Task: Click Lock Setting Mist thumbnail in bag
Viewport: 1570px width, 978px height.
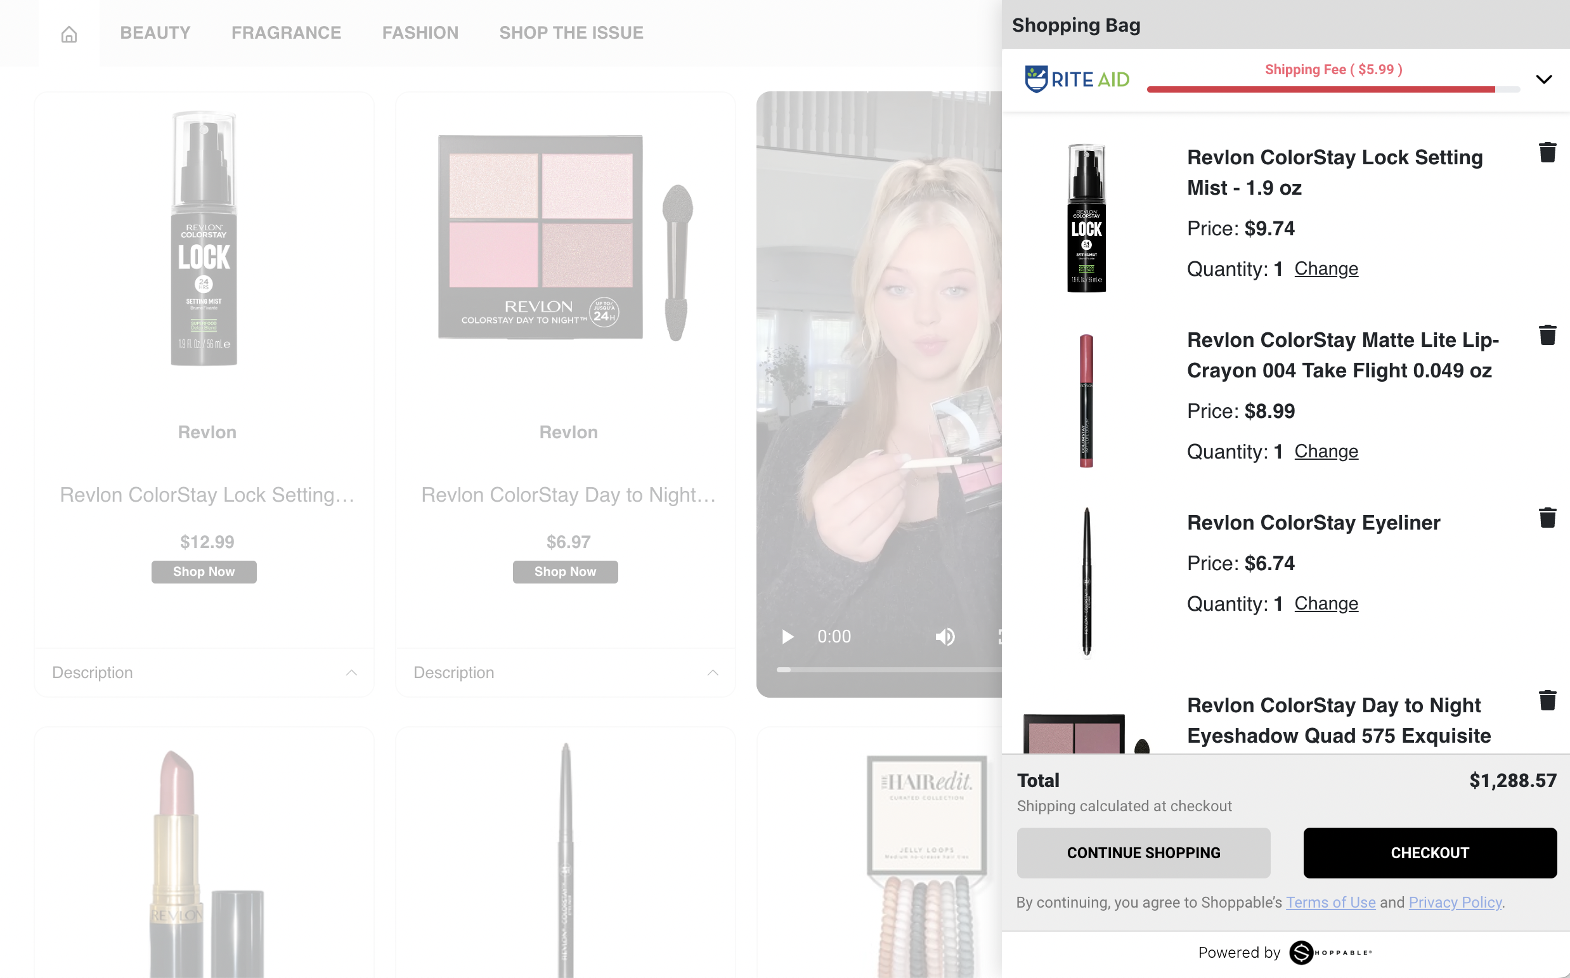Action: [x=1086, y=218]
